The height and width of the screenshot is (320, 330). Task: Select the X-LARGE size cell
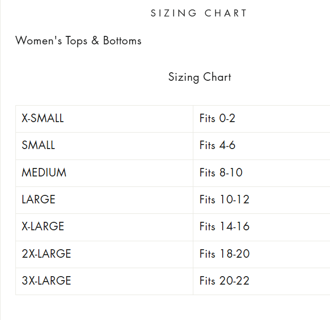coord(43,227)
